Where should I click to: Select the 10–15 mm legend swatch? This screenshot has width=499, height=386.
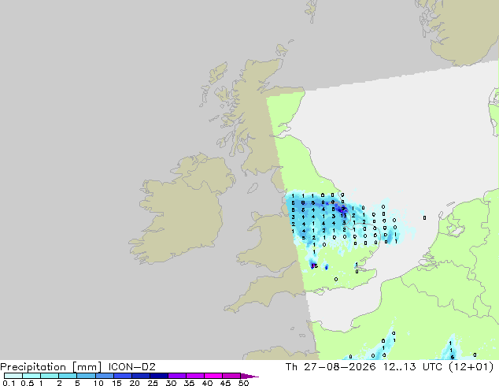coord(105,376)
